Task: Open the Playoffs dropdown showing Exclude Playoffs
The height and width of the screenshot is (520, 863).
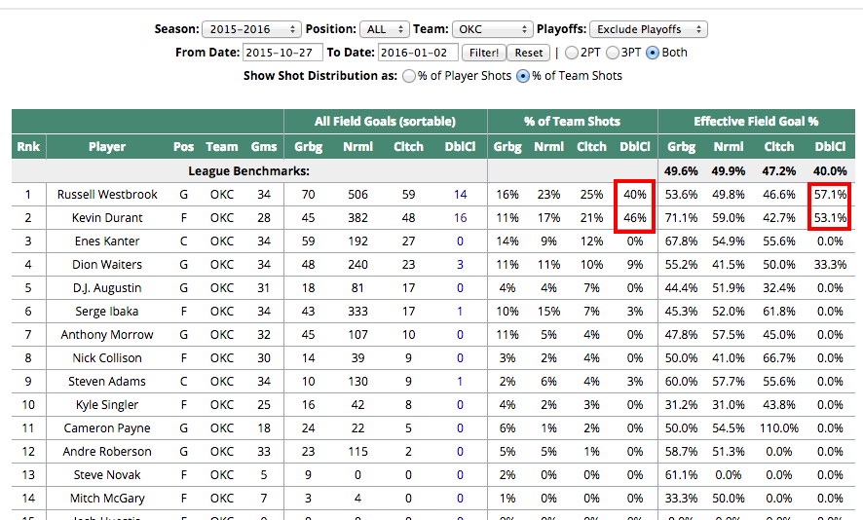Action: point(649,29)
